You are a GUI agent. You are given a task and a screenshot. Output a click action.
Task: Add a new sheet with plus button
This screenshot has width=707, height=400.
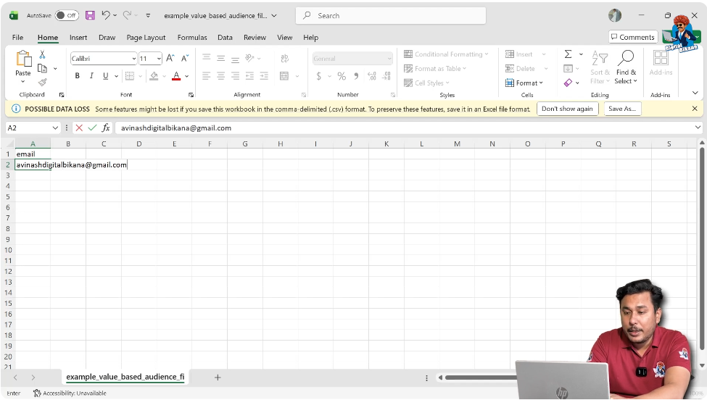pos(218,378)
